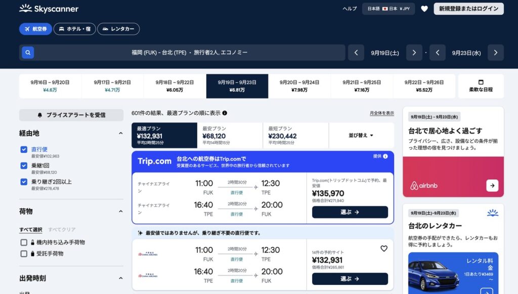518x294 pixels.
Task: Uncheck the 直行便 filter
Action: coord(24,149)
